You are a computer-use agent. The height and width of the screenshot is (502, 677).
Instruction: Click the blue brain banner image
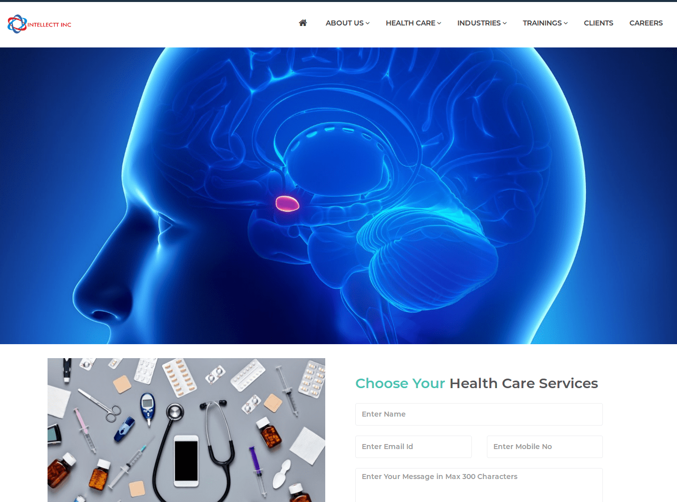pyautogui.click(x=338, y=196)
